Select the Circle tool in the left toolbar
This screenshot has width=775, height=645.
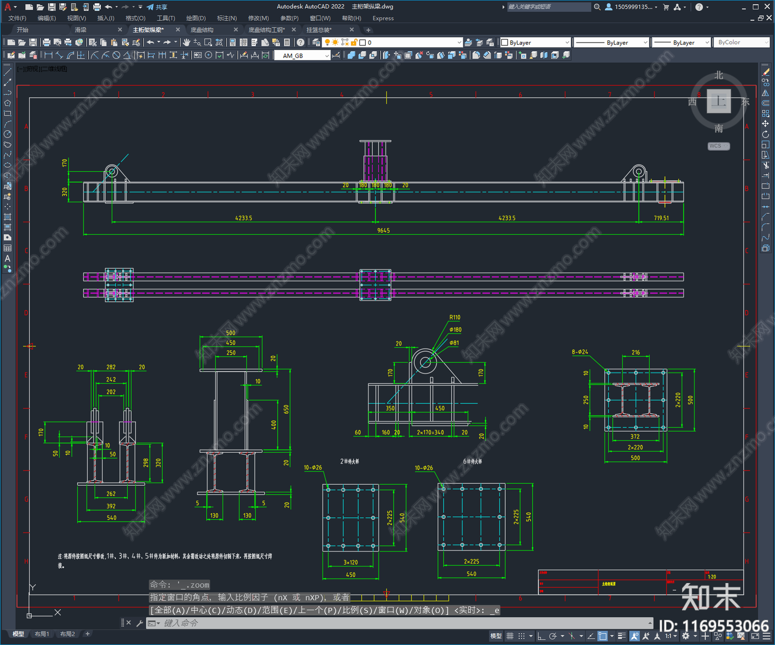click(x=7, y=134)
